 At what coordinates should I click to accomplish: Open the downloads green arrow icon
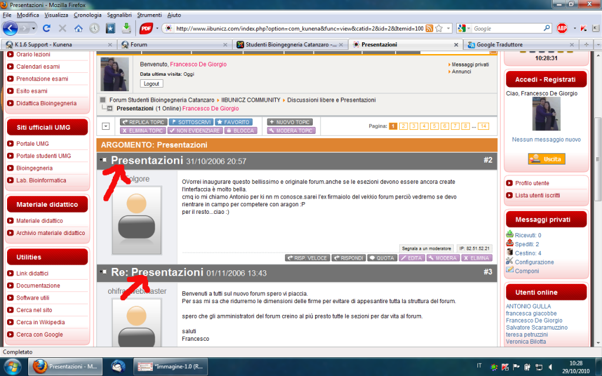(126, 28)
